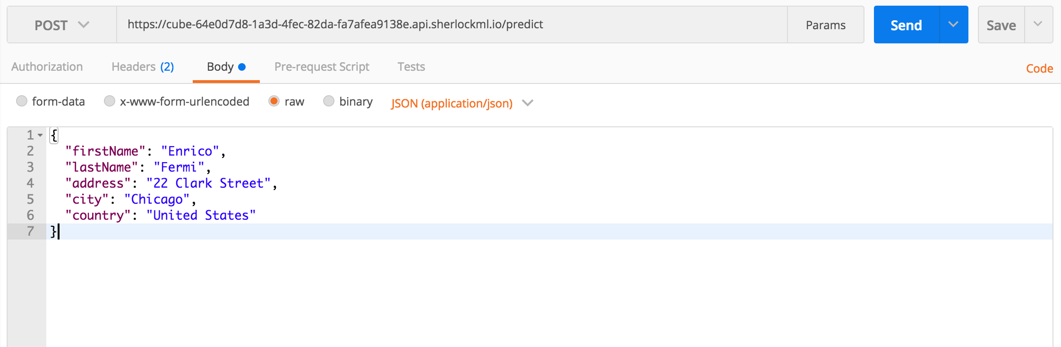Click the "Enrico" value in the editor

point(190,151)
